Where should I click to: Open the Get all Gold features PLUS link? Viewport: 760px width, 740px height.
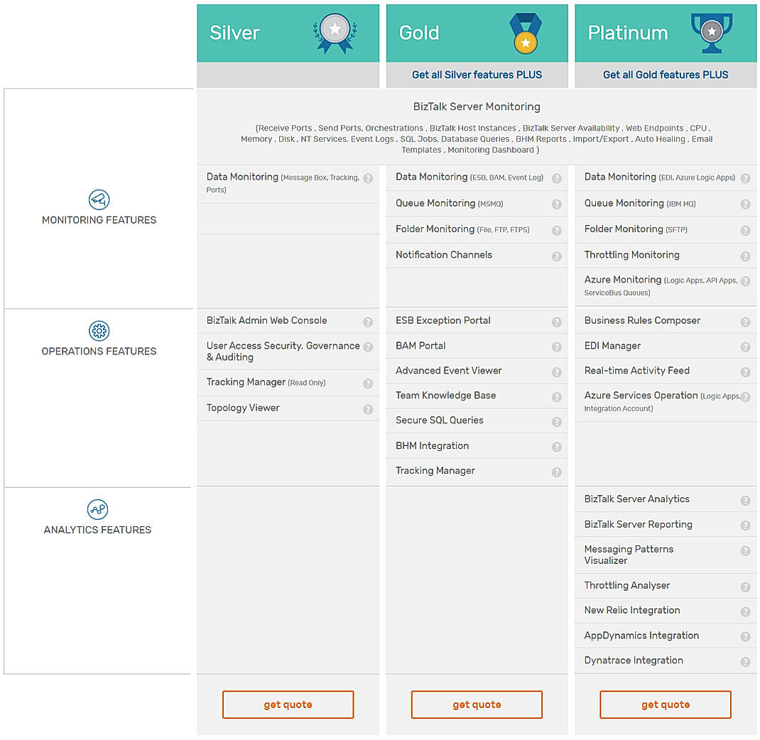tap(665, 75)
